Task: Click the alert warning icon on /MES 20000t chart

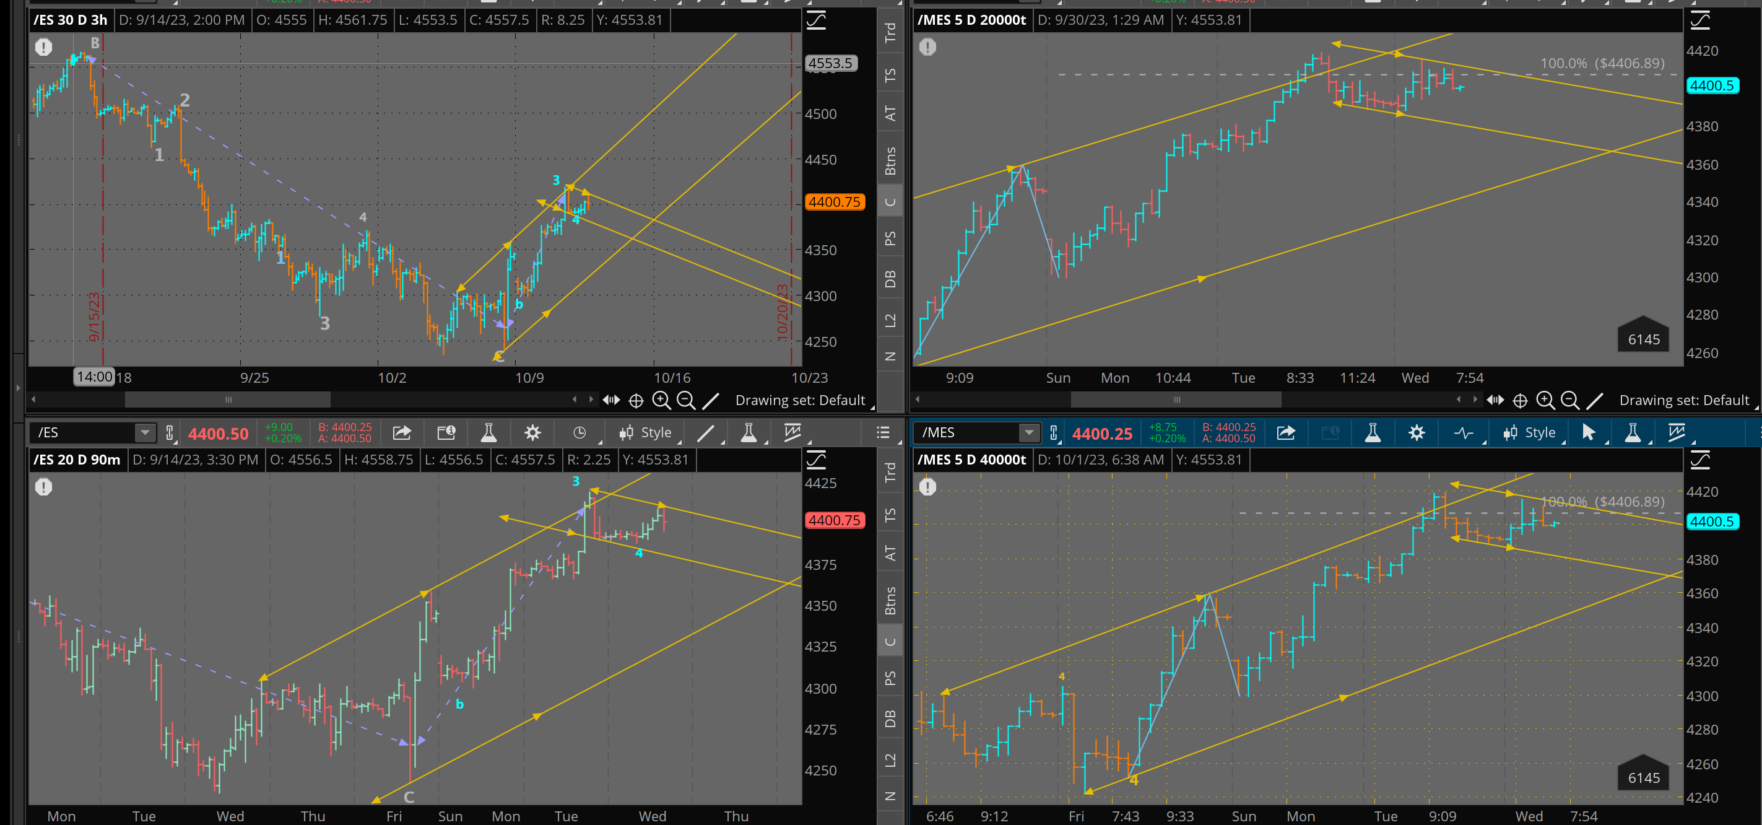Action: tap(927, 47)
